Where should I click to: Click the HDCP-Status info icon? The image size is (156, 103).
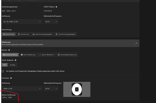[x=56, y=7]
